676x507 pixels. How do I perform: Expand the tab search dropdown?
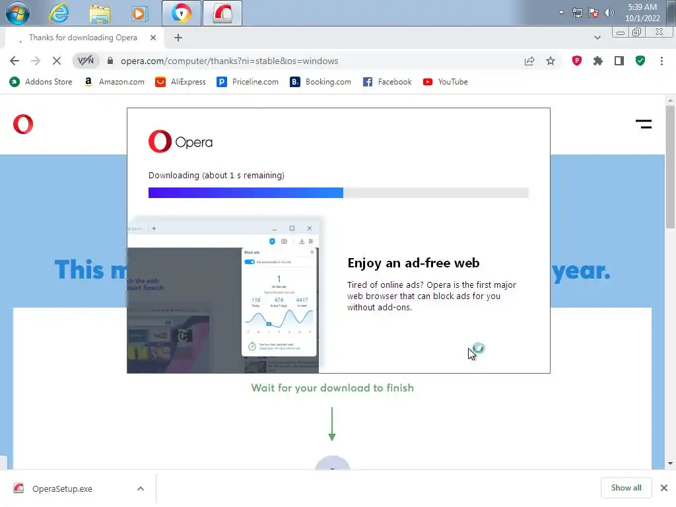coord(597,38)
